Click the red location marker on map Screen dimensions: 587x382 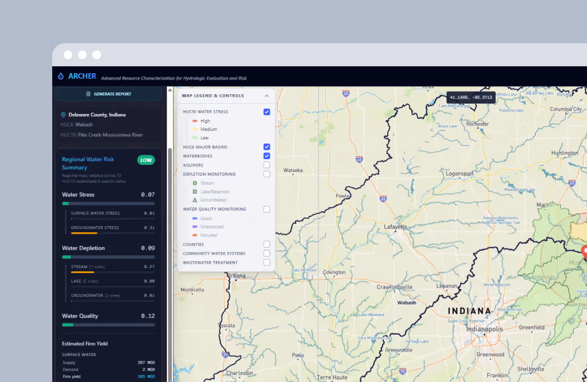tap(584, 252)
